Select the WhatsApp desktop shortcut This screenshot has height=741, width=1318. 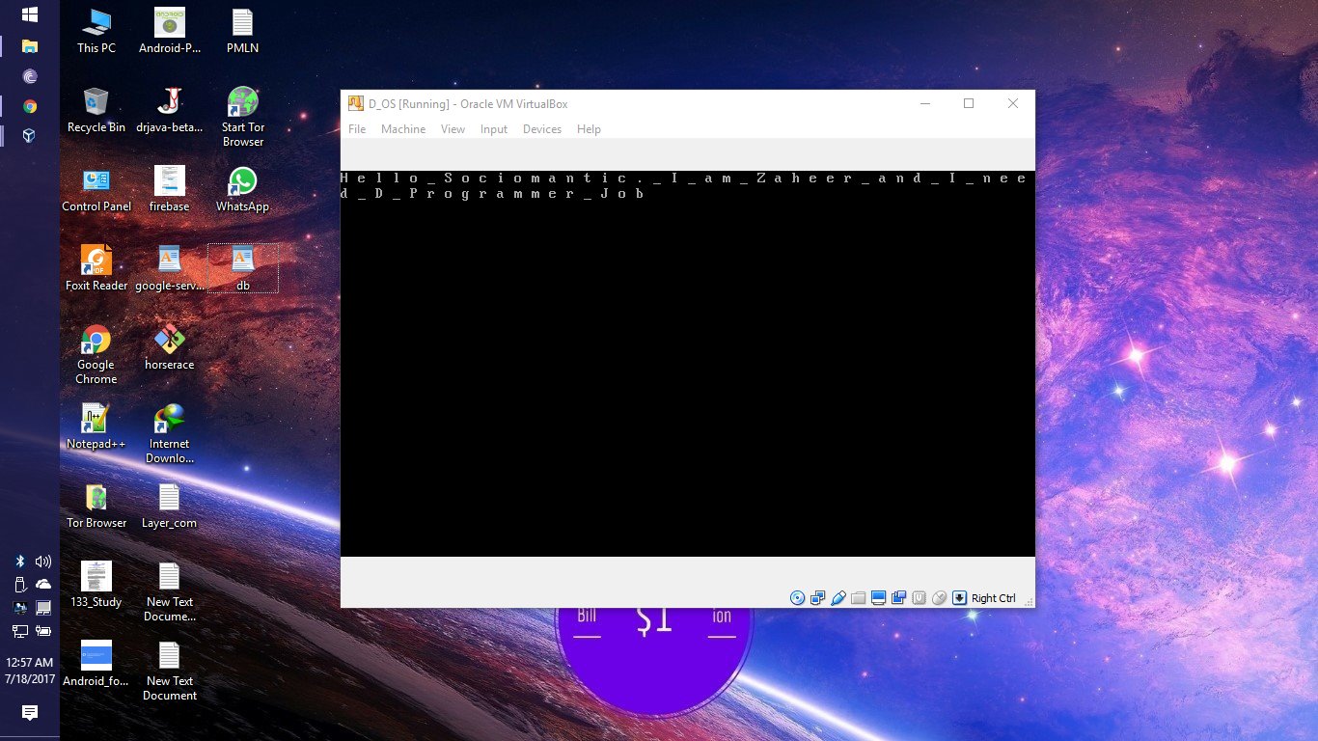click(243, 189)
